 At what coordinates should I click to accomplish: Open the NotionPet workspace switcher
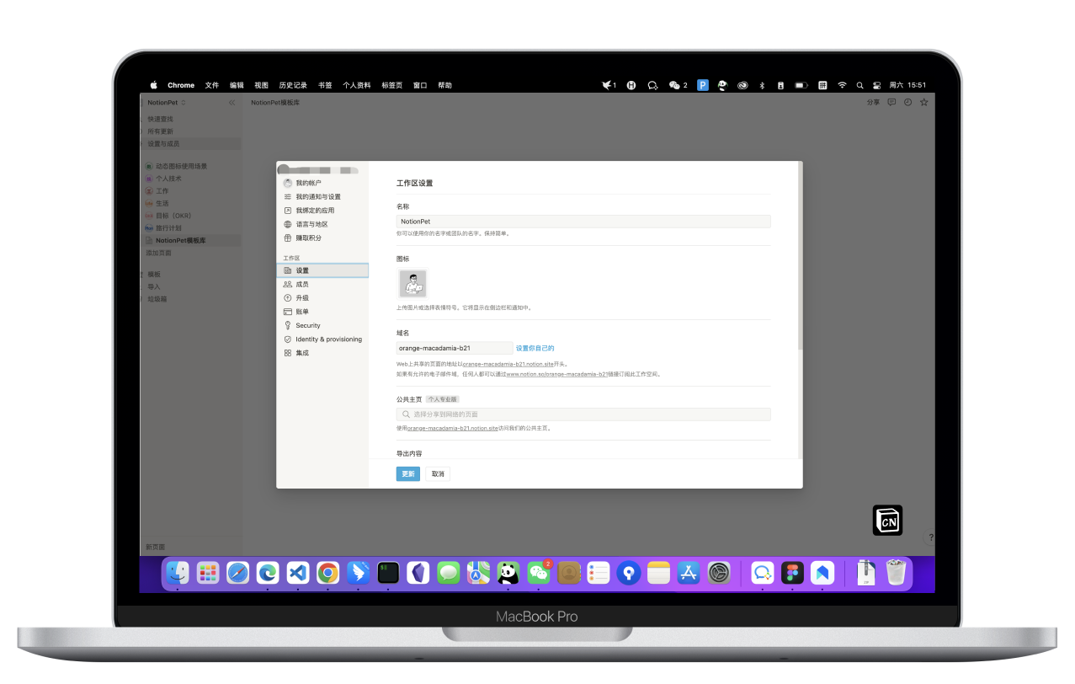167,103
